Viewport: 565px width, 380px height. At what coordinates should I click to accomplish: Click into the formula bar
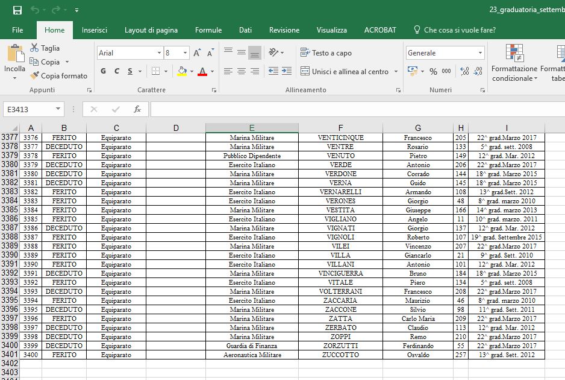(x=357, y=109)
